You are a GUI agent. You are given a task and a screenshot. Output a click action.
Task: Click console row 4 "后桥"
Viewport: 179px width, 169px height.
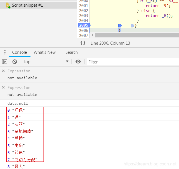(89, 139)
